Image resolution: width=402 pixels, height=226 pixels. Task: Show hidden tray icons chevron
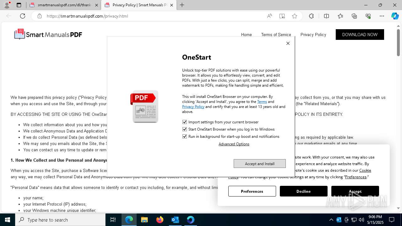[331, 220]
